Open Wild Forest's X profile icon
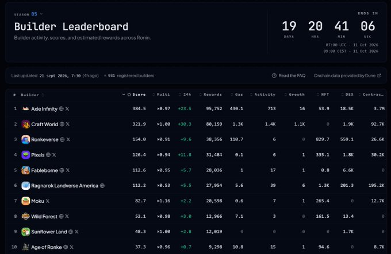 click(67, 217)
